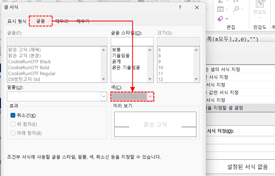Click the 민감도 sensitivity button
275x176 pixels.
(x=260, y=10)
